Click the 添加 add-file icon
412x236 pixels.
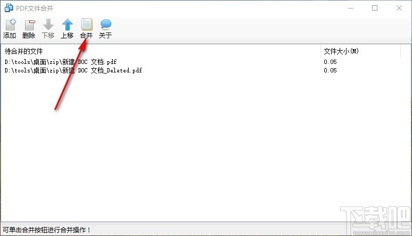click(10, 25)
